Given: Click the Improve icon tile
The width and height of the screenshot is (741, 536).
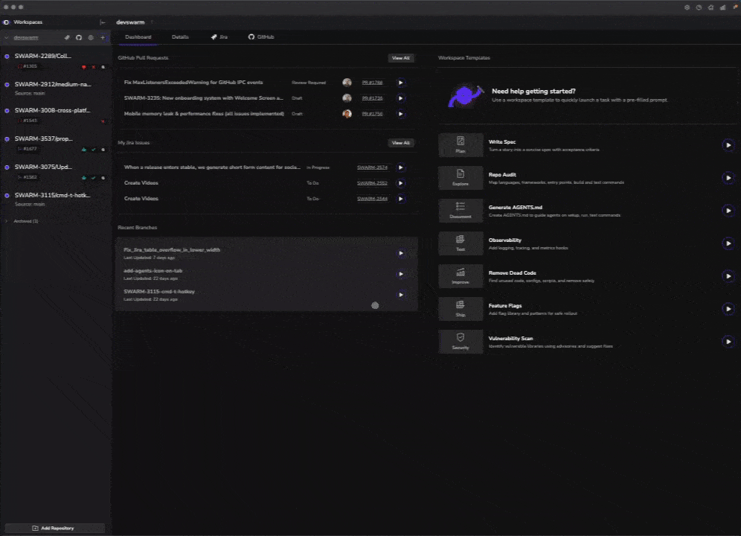Looking at the screenshot, I should 461,275.
